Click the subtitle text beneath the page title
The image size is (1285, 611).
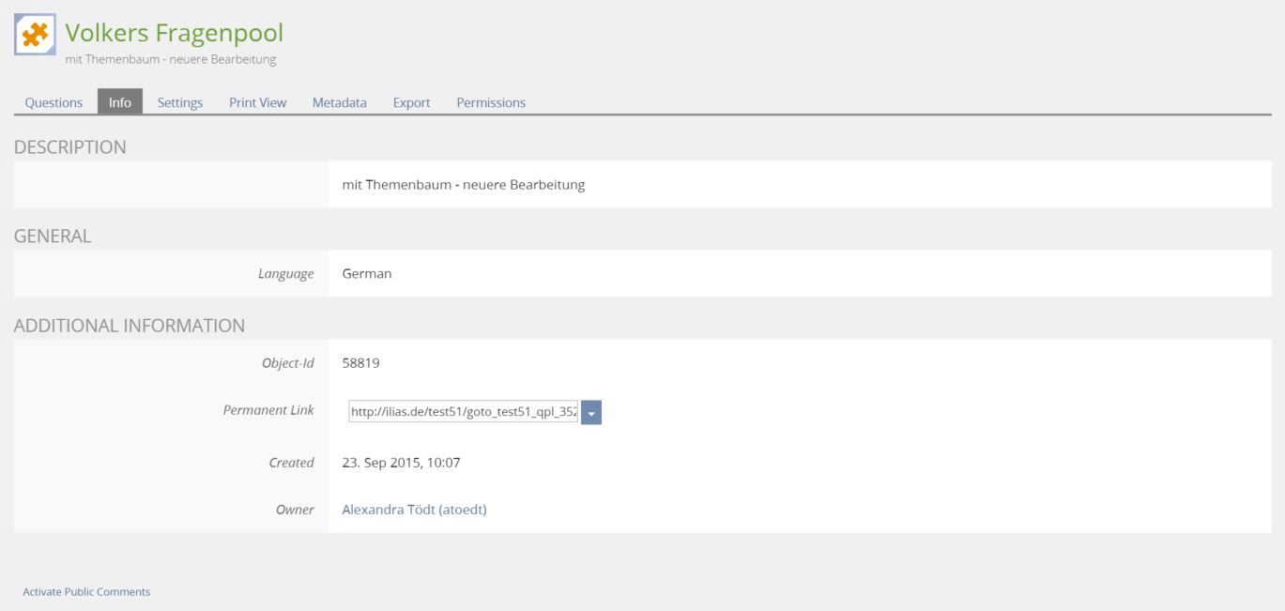[x=170, y=60]
